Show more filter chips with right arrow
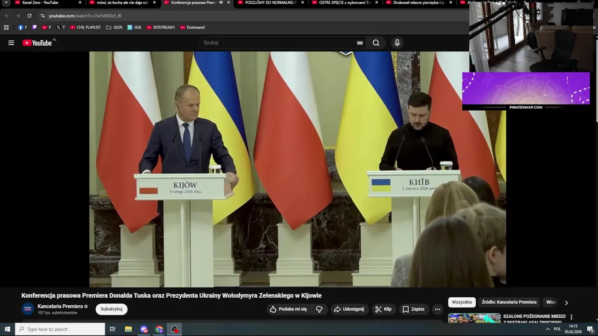 tap(566, 303)
